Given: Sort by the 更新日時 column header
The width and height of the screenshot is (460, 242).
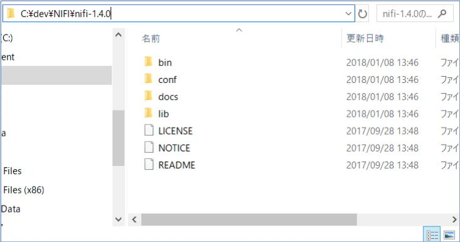Looking at the screenshot, I should [365, 38].
